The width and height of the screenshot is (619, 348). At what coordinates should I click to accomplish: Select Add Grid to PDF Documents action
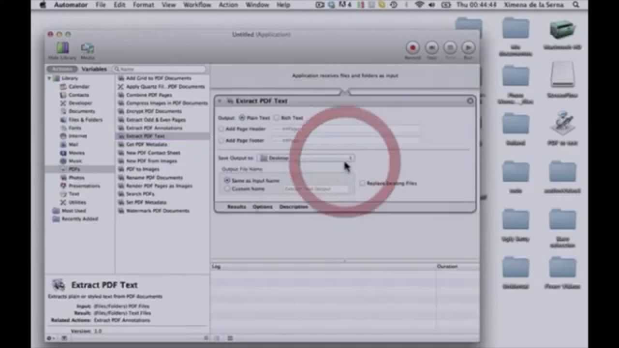click(158, 78)
